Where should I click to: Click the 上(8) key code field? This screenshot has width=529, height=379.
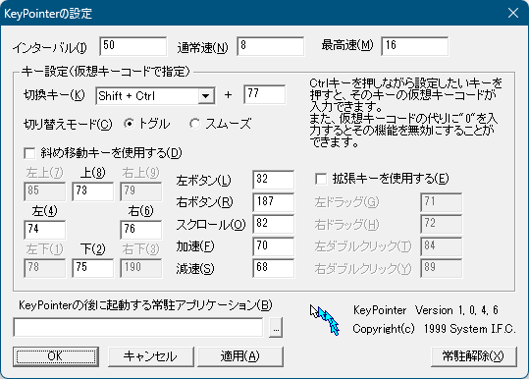point(93,191)
